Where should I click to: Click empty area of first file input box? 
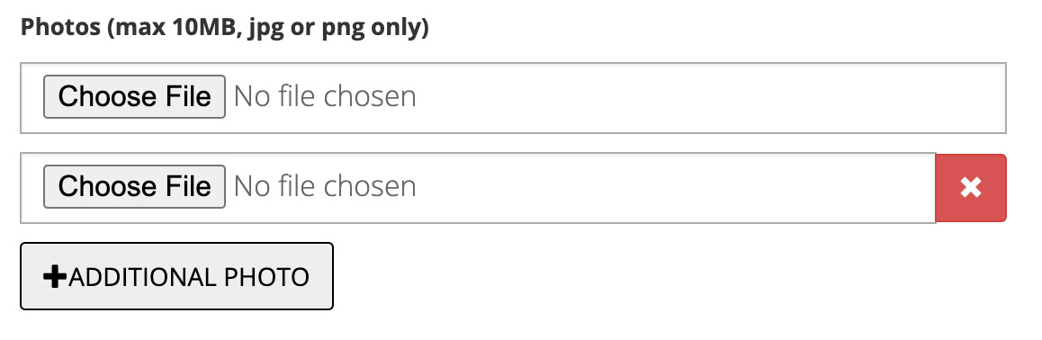click(x=711, y=98)
